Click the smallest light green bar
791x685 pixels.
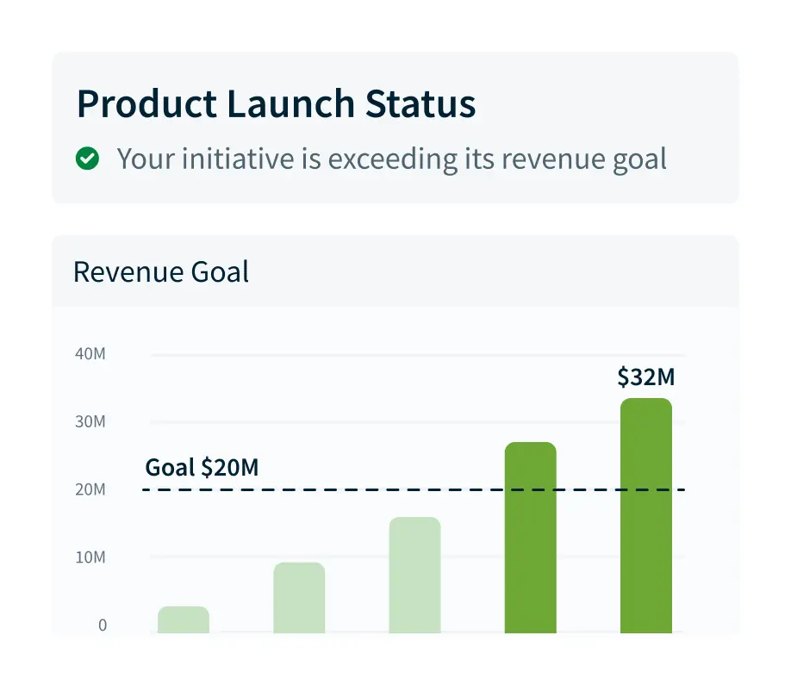(184, 619)
